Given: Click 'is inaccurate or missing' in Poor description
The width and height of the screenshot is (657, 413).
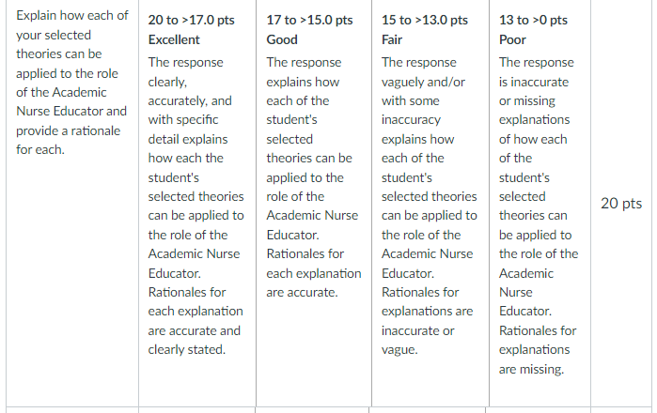Looking at the screenshot, I should pyautogui.click(x=533, y=92).
